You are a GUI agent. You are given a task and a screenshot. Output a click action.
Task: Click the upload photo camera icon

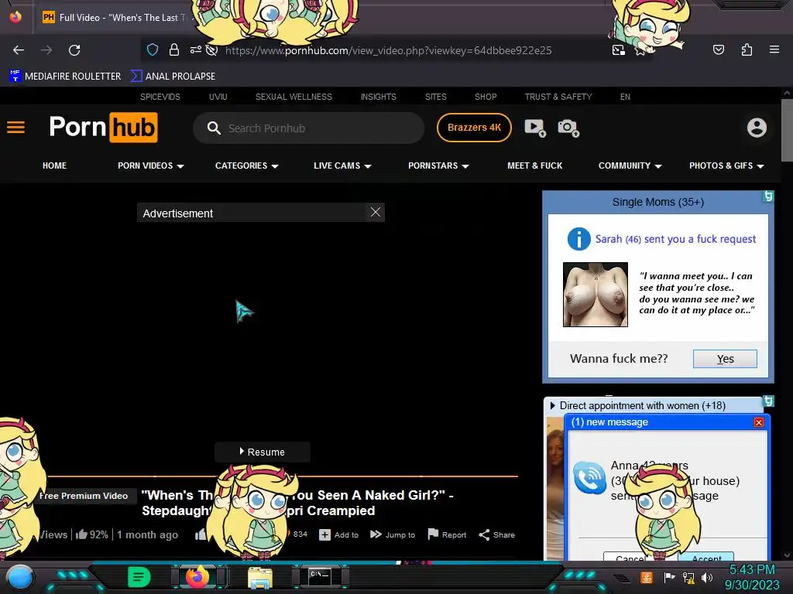click(568, 128)
